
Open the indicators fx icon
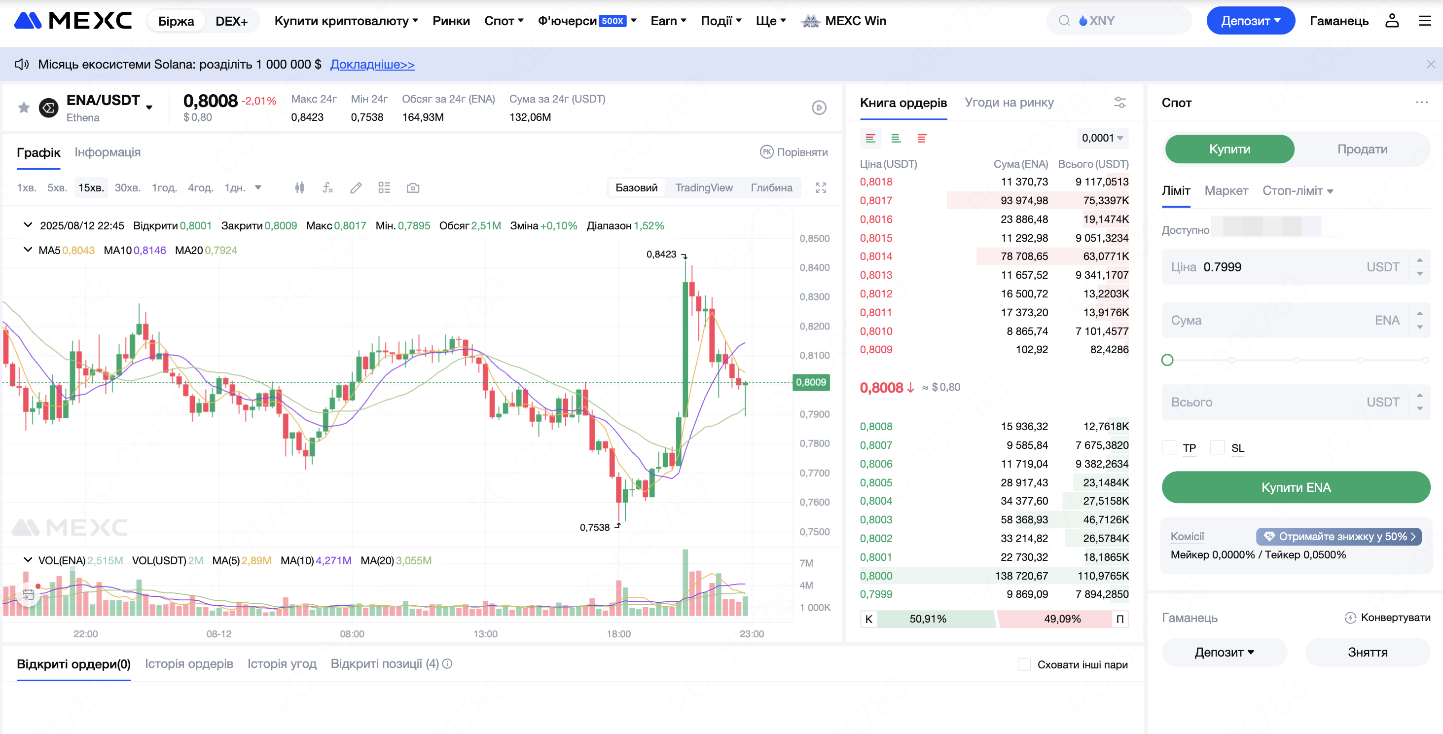point(327,188)
